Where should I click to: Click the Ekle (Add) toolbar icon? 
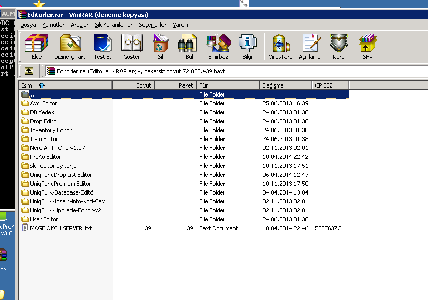(x=37, y=46)
